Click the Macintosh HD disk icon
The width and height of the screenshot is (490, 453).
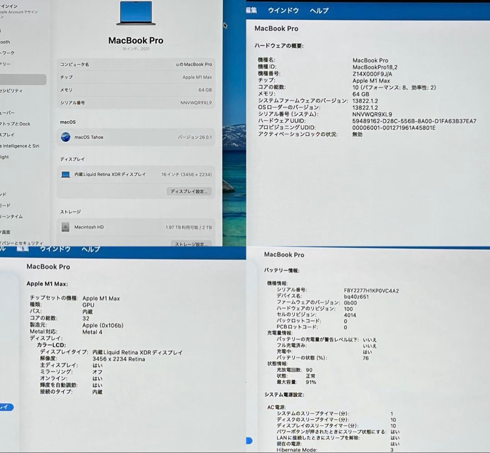pos(65,227)
